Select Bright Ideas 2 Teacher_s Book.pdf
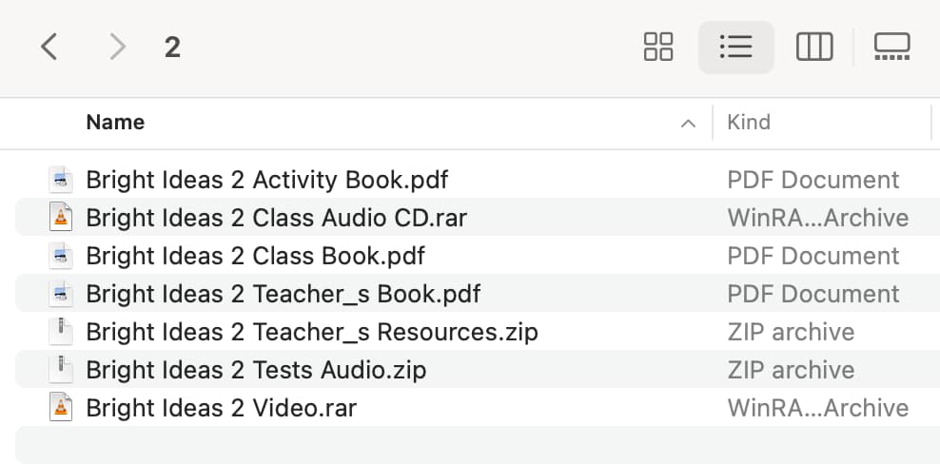The image size is (940, 464). tap(478, 293)
